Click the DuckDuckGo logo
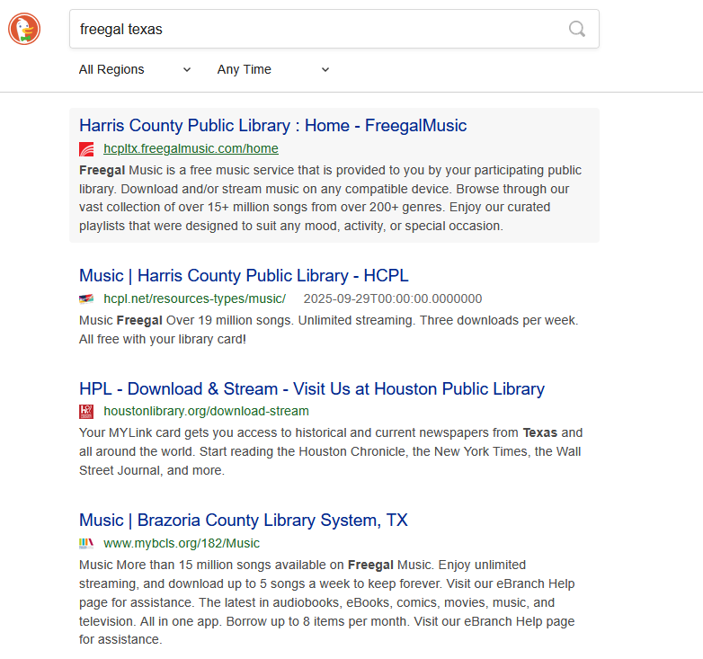 (24, 29)
